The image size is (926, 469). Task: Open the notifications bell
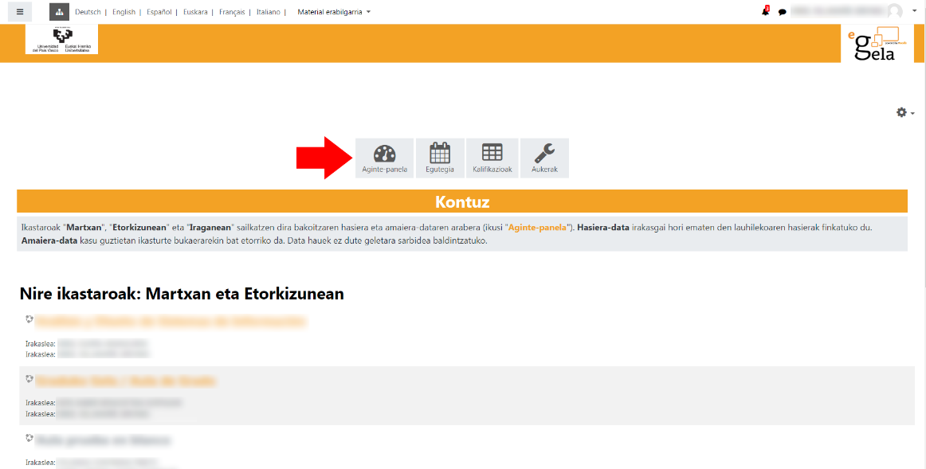[x=765, y=12]
